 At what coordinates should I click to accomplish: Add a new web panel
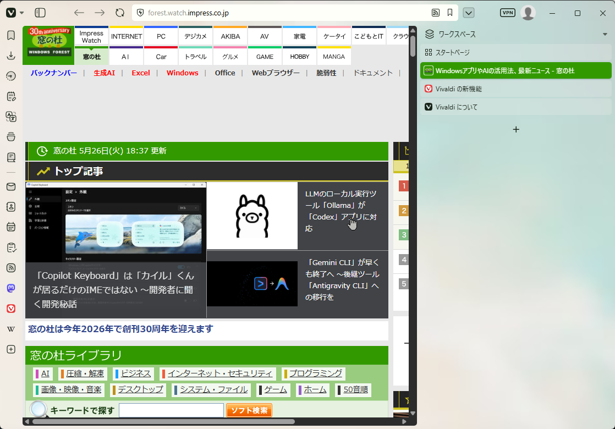pos(11,349)
